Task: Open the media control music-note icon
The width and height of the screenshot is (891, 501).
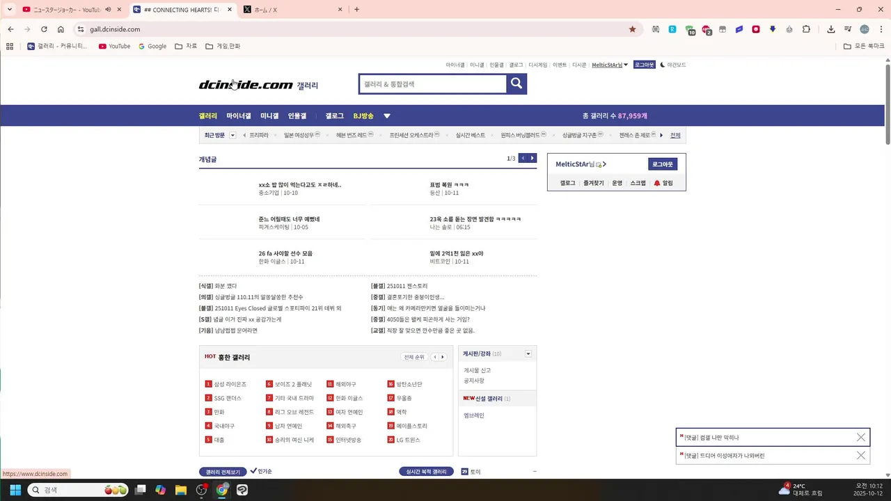Action: pyautogui.click(x=848, y=29)
